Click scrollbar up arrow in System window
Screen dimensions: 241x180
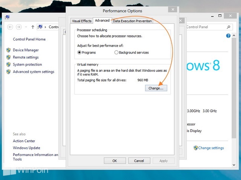[x=234, y=36]
